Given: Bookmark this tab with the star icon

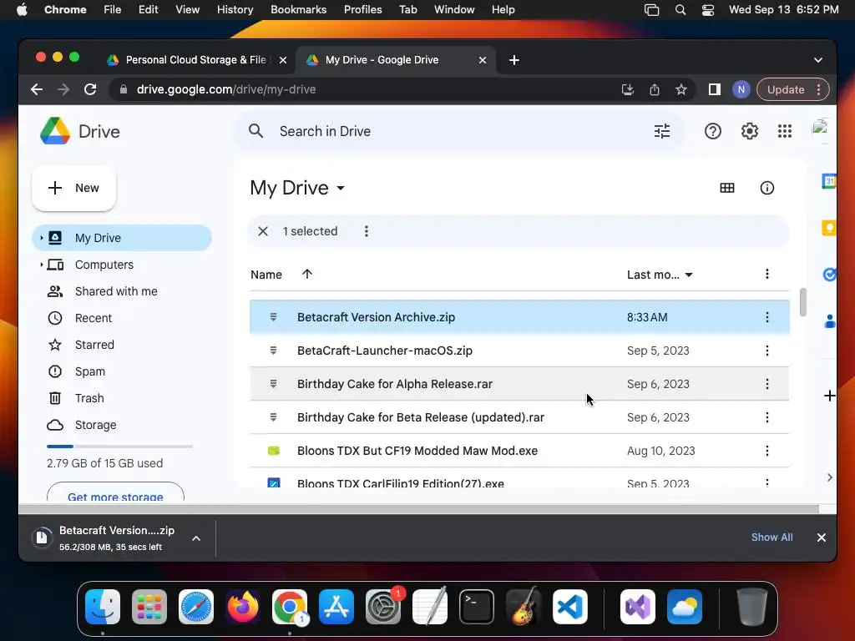Looking at the screenshot, I should tap(681, 89).
